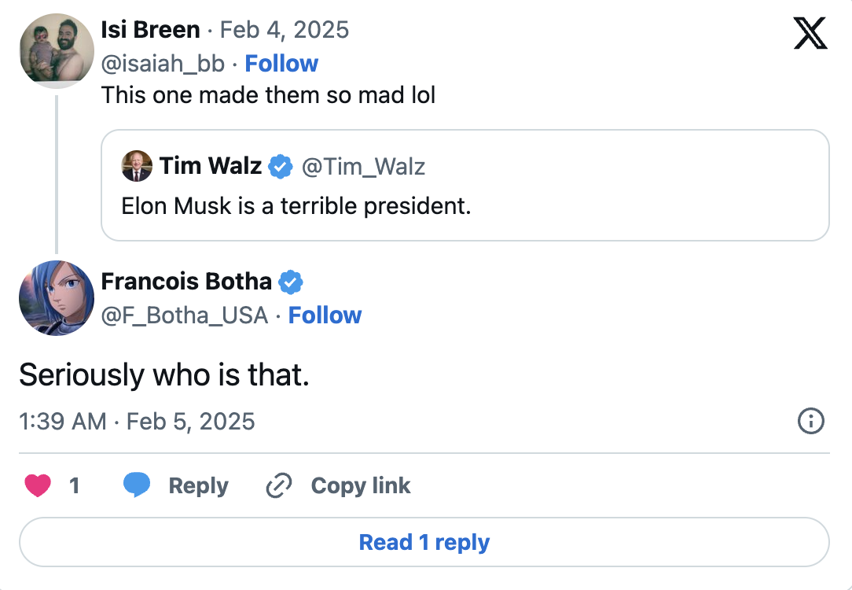This screenshot has height=590, width=852.
Task: Follow the @F_Botha_USA account
Action: pos(325,315)
